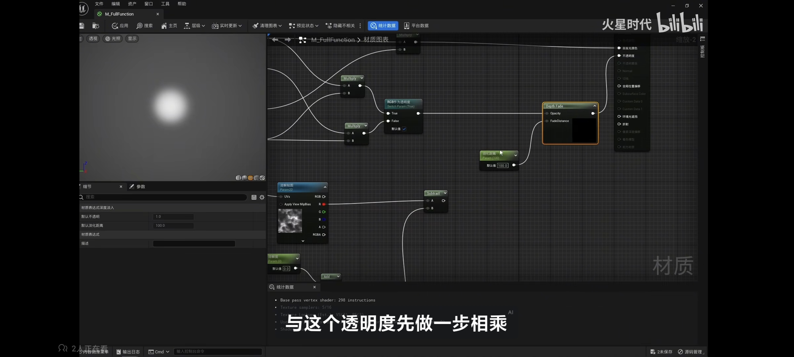Click the default fade distance field
Viewport: 794px width, 357px height.
click(173, 226)
